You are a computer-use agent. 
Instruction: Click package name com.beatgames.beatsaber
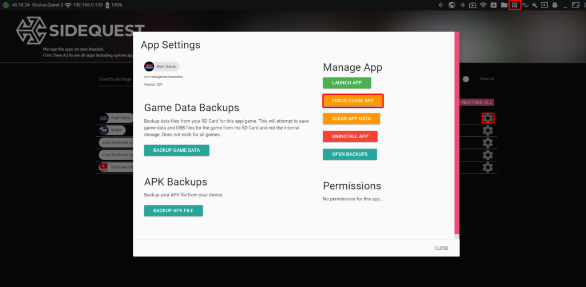point(163,77)
